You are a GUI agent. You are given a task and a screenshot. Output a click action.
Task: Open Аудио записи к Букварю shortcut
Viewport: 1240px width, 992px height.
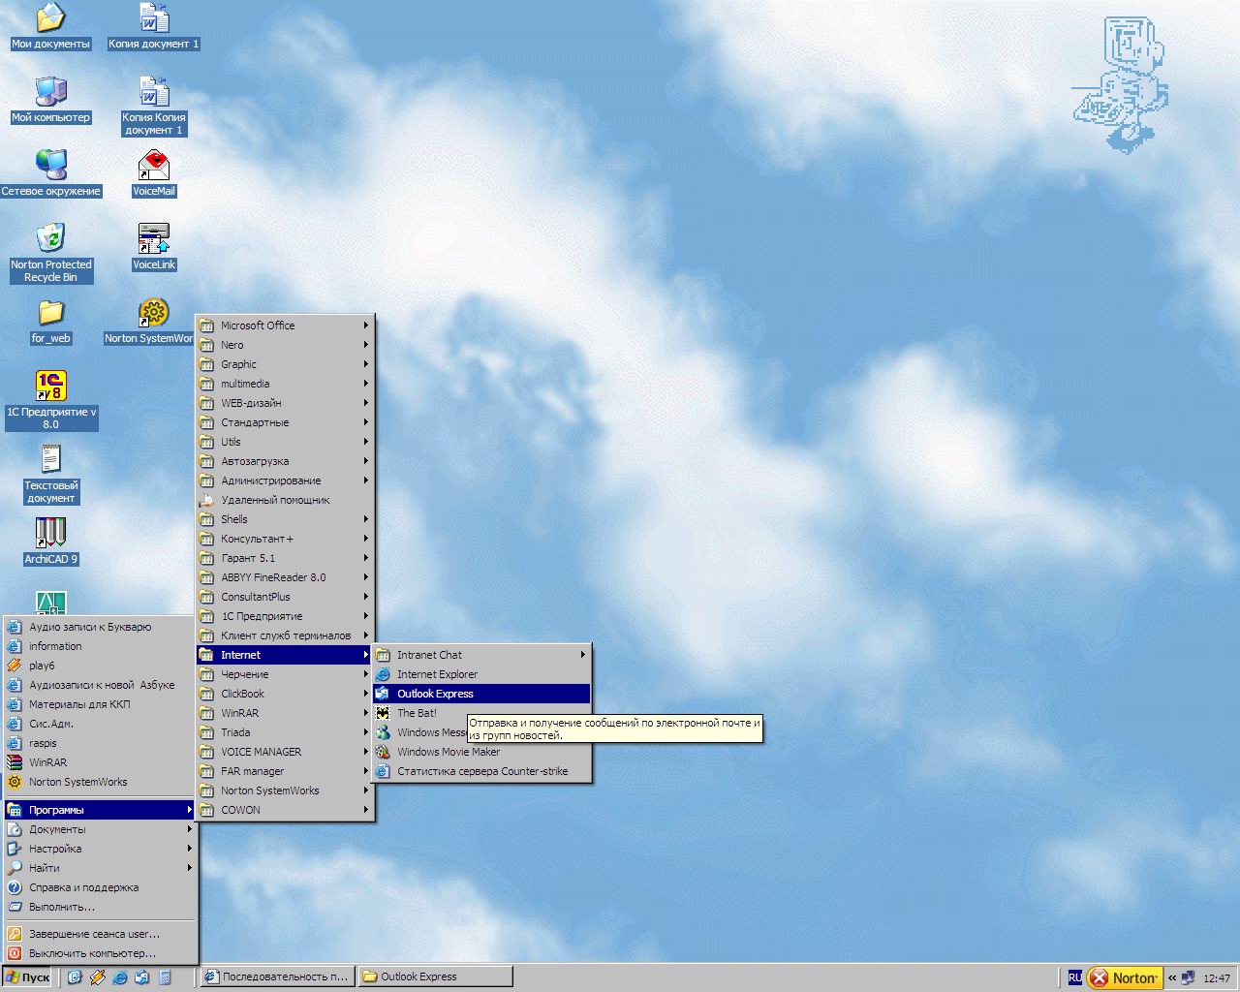101,627
